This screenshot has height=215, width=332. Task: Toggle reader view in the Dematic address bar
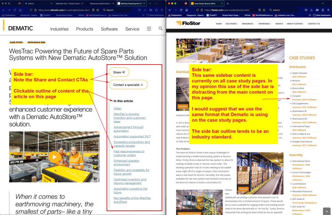tap(93, 10)
